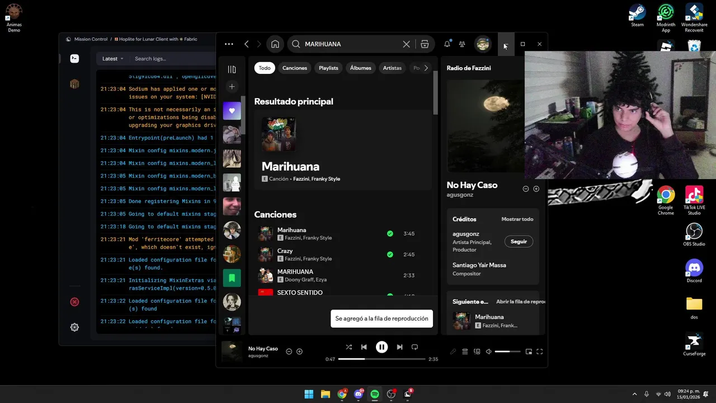716x403 pixels.
Task: Open the miniplayer icon
Action: coord(529,352)
